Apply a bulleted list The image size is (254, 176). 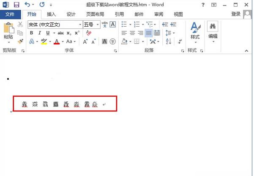click(124, 24)
